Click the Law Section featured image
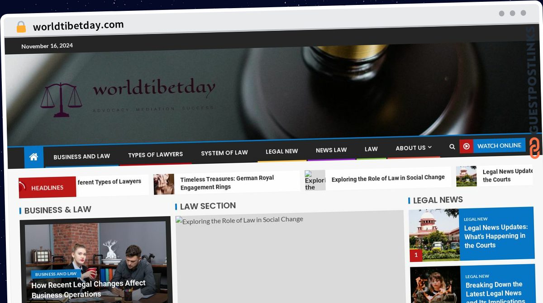Viewport: 543px width, 303px height. coord(290,257)
